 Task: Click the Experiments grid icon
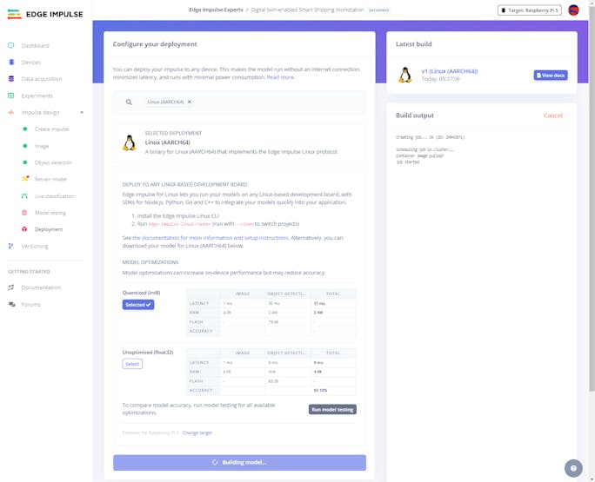(11, 96)
